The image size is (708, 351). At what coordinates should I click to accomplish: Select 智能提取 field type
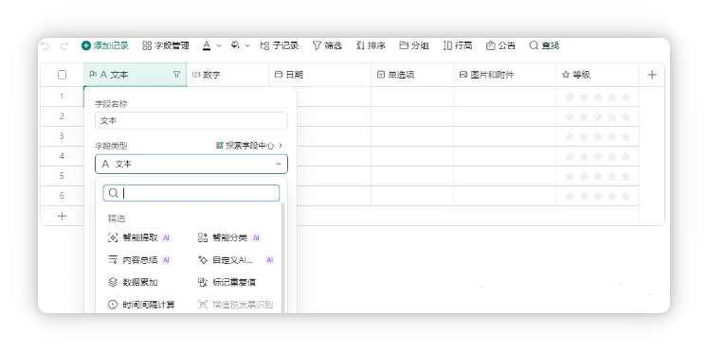tap(139, 237)
